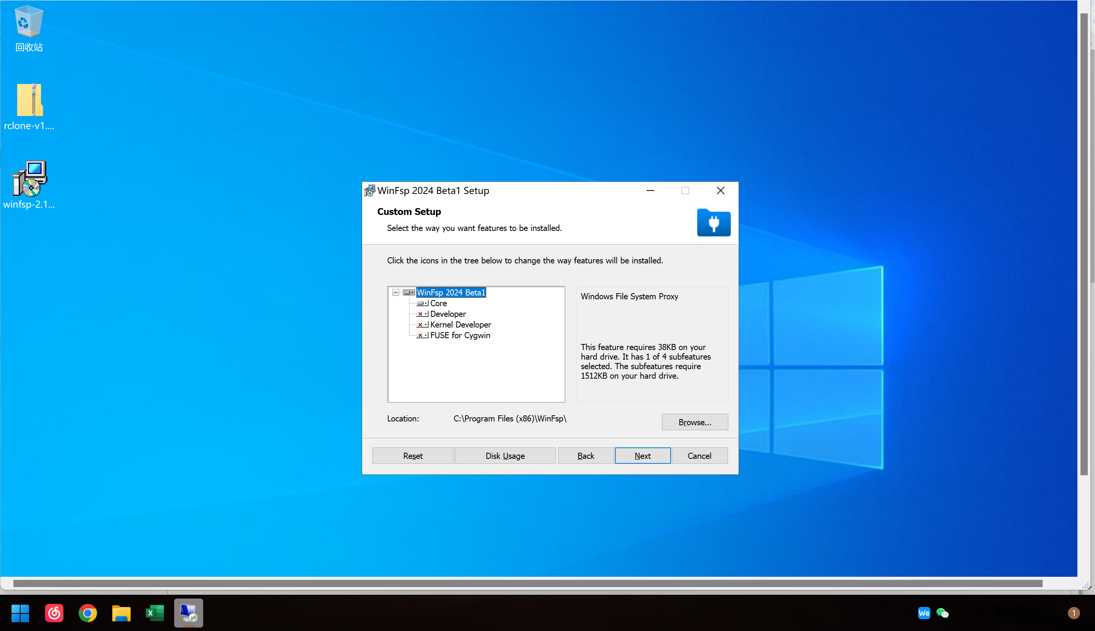Open Kernel Developer feature install dropdown
Image resolution: width=1095 pixels, height=631 pixels.
point(422,324)
